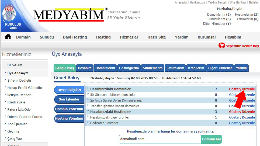Open the Hizmetler menu
The height and width of the screenshot is (146, 260).
129,37
